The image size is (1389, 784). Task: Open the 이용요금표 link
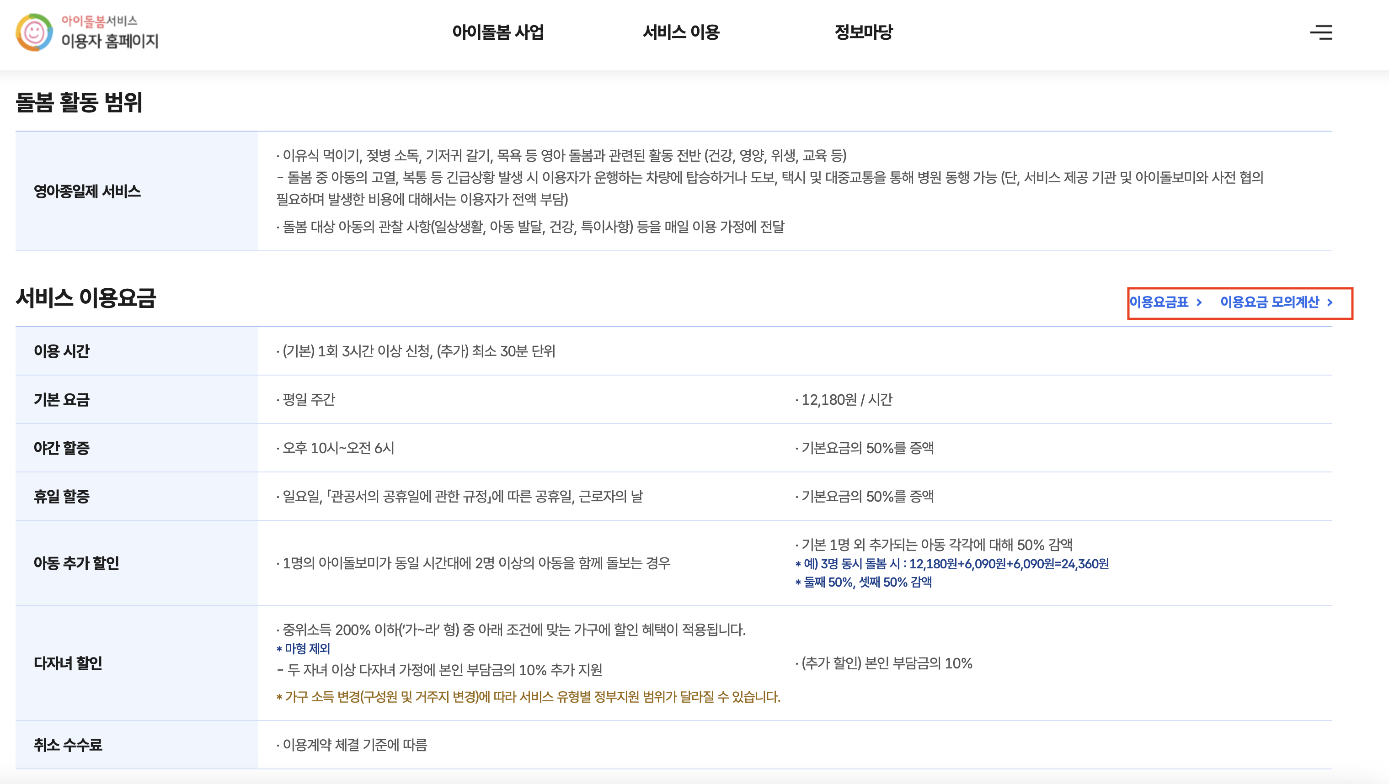1159,302
